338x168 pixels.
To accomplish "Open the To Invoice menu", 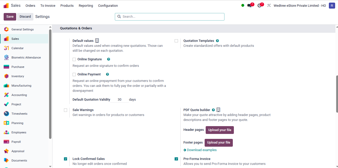I will pyautogui.click(x=48, y=5).
